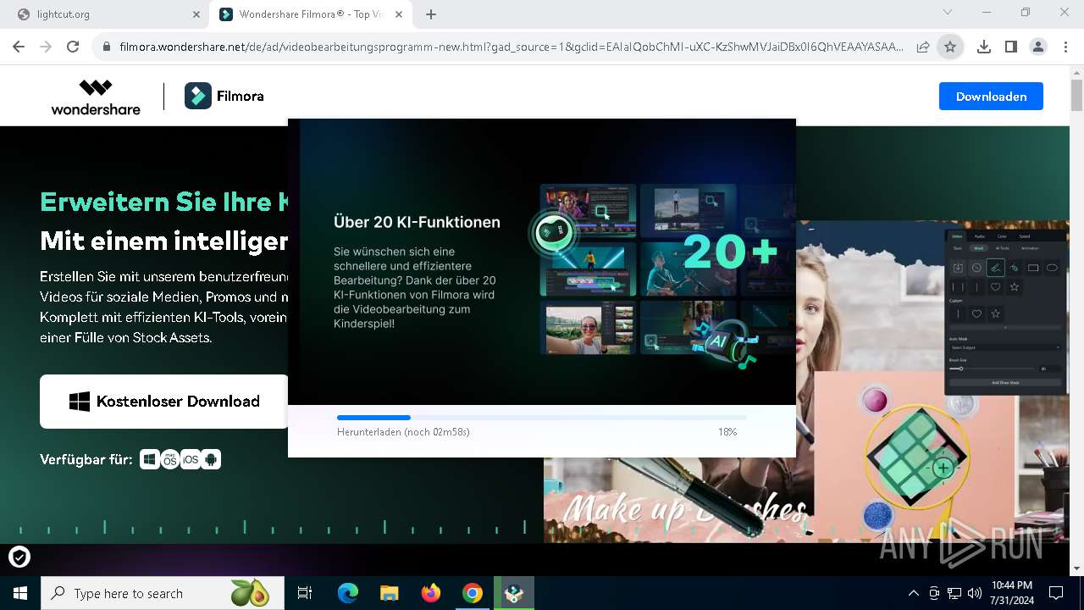Select the Wondershare Filmora tab

[312, 14]
